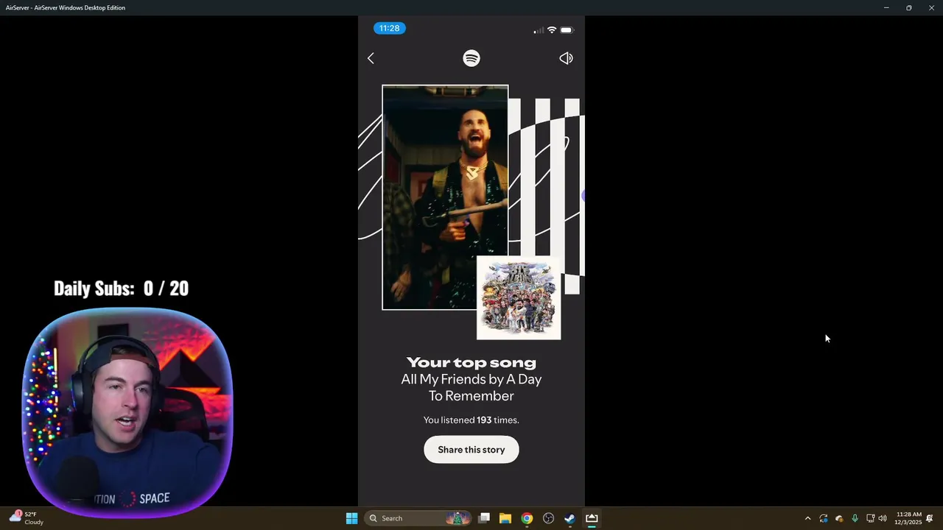Click the microphone tray icon
Image resolution: width=943 pixels, height=530 pixels.
pyautogui.click(x=855, y=518)
